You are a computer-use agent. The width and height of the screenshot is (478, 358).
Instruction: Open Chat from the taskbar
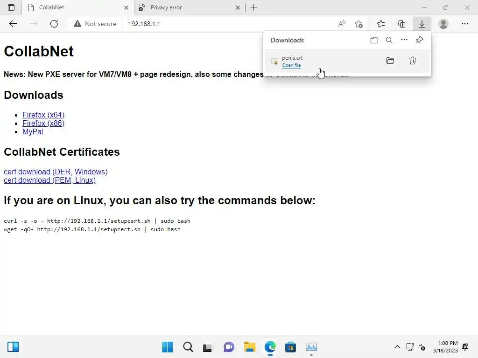tap(229, 347)
